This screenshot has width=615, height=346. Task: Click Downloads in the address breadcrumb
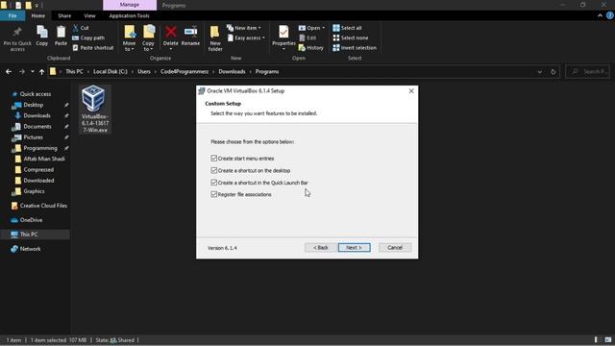click(232, 72)
